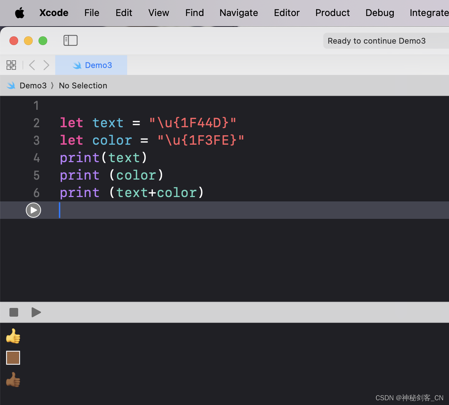Screen dimensions: 449x405
Task: Open the Product menu
Action: [x=332, y=13]
